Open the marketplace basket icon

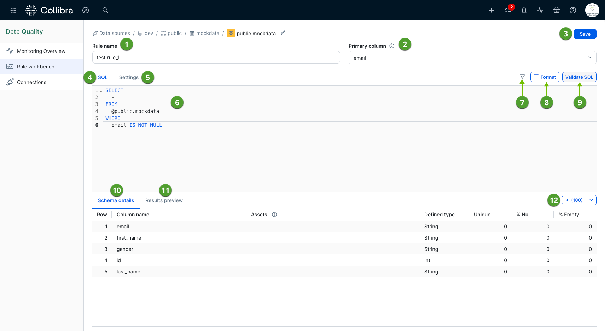pyautogui.click(x=556, y=10)
